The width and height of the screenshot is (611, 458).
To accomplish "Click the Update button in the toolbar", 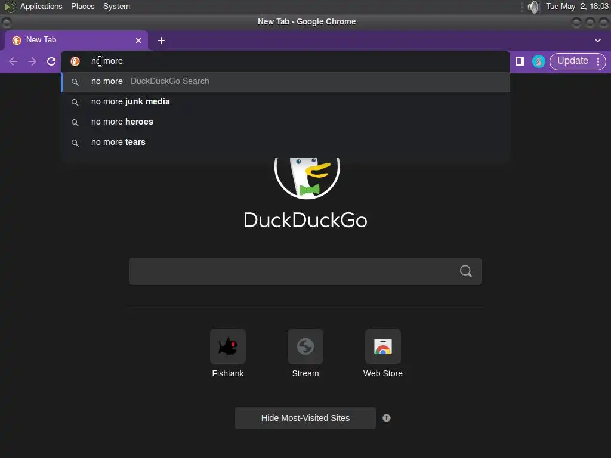I will [572, 61].
